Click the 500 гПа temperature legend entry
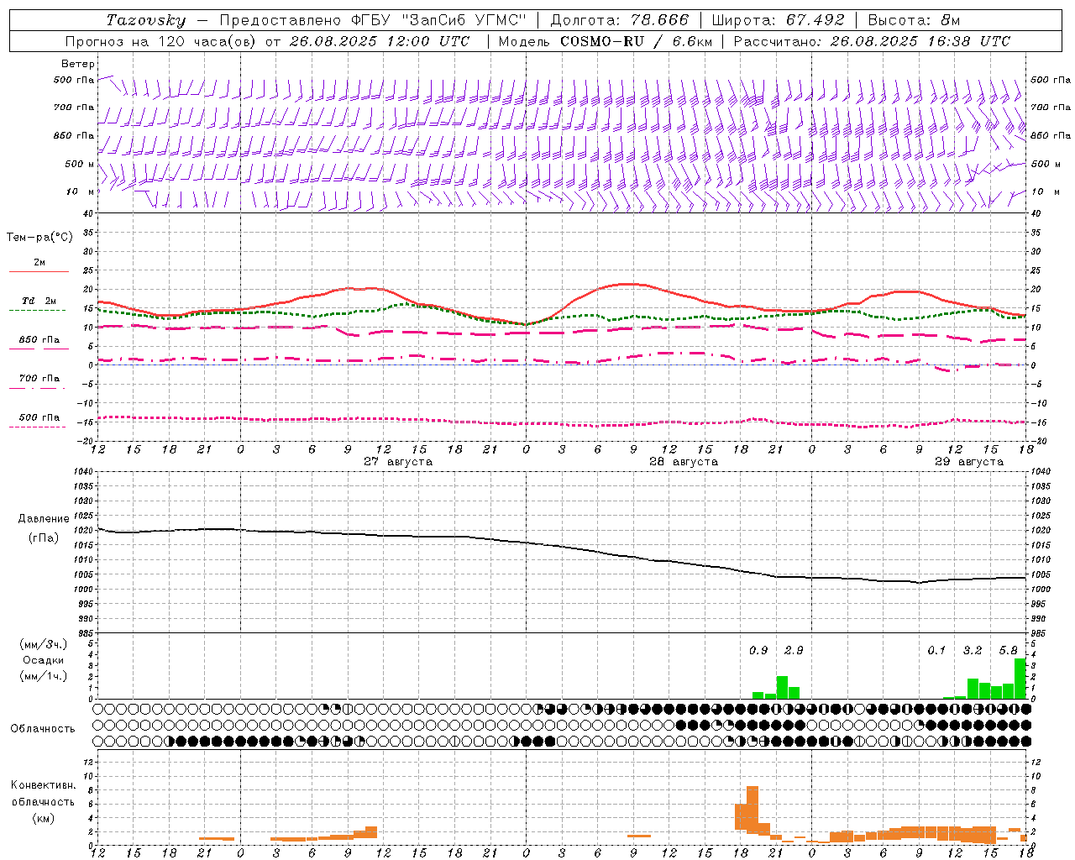 (39, 417)
